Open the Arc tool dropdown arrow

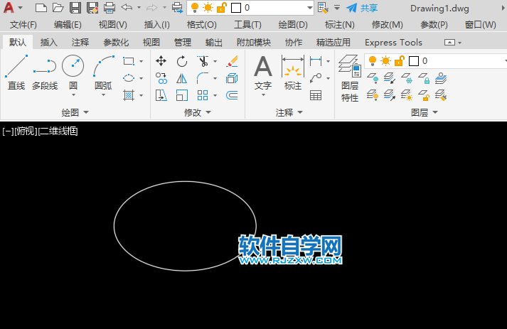click(x=104, y=95)
